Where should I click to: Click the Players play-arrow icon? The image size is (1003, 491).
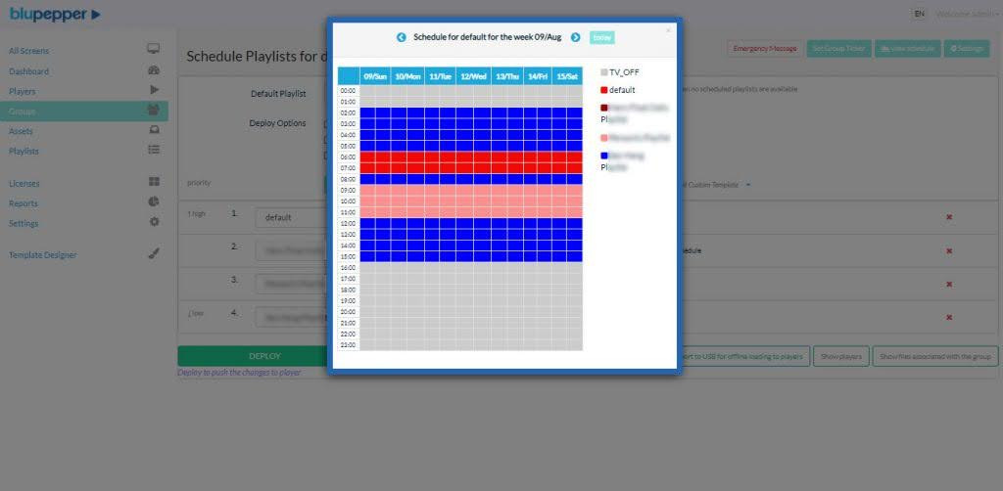point(154,90)
